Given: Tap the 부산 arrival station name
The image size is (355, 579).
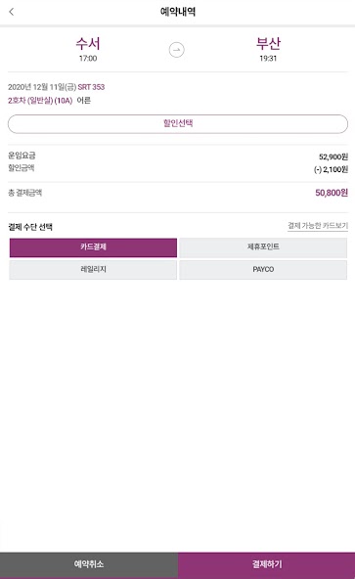Looking at the screenshot, I should (268, 44).
